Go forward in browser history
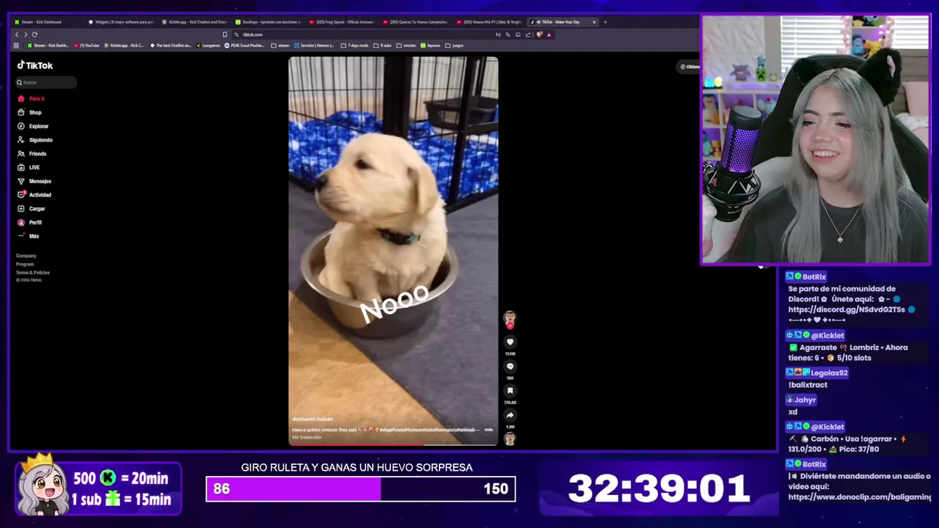Image resolution: width=939 pixels, height=528 pixels. pyautogui.click(x=26, y=34)
